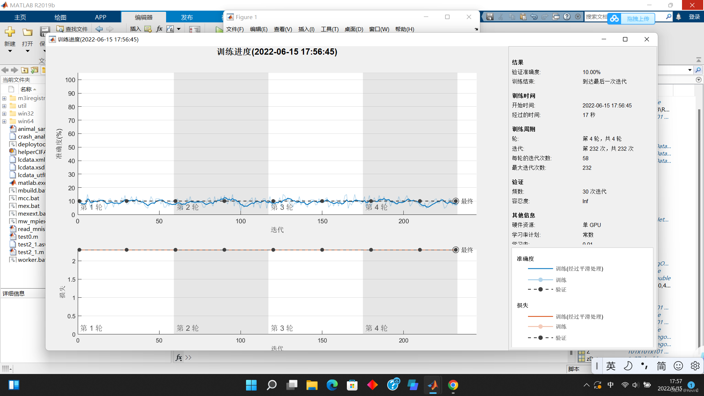Image resolution: width=704 pixels, height=396 pixels.
Task: Expand the win64 folder tree node
Action: click(4, 121)
